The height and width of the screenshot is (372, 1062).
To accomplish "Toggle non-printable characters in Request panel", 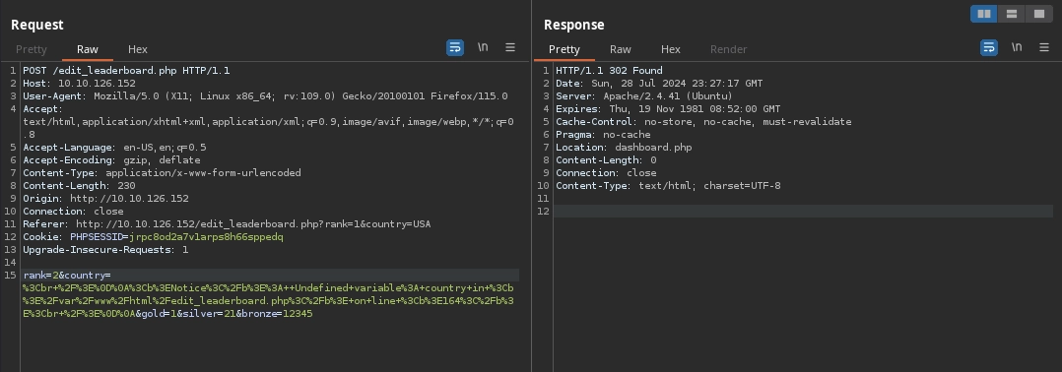I will coord(483,47).
